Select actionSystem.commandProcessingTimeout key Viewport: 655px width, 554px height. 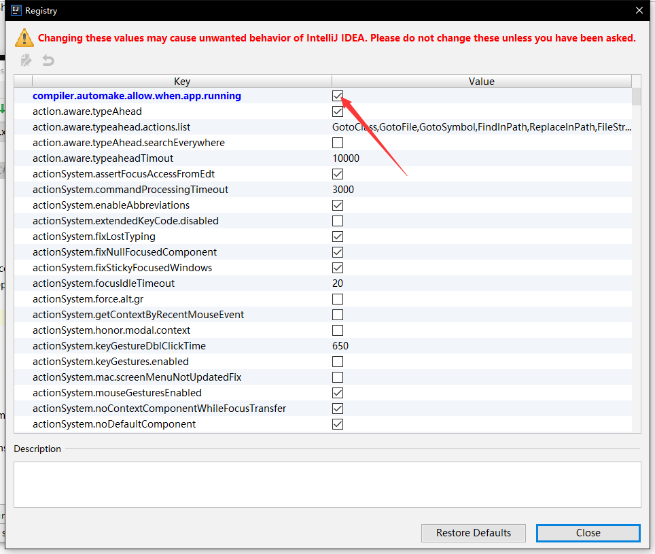pos(130,190)
